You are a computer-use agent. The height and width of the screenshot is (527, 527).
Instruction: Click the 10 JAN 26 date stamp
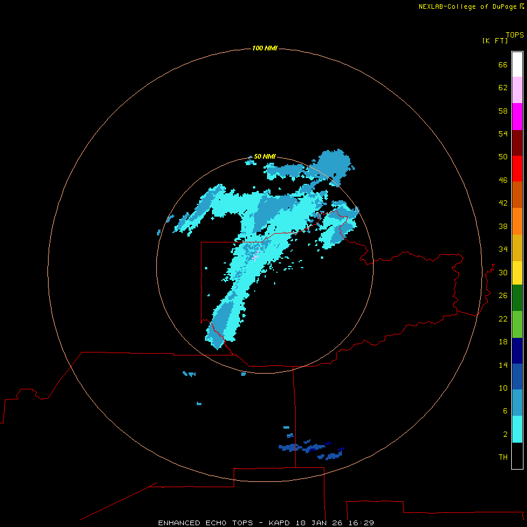[x=319, y=523]
